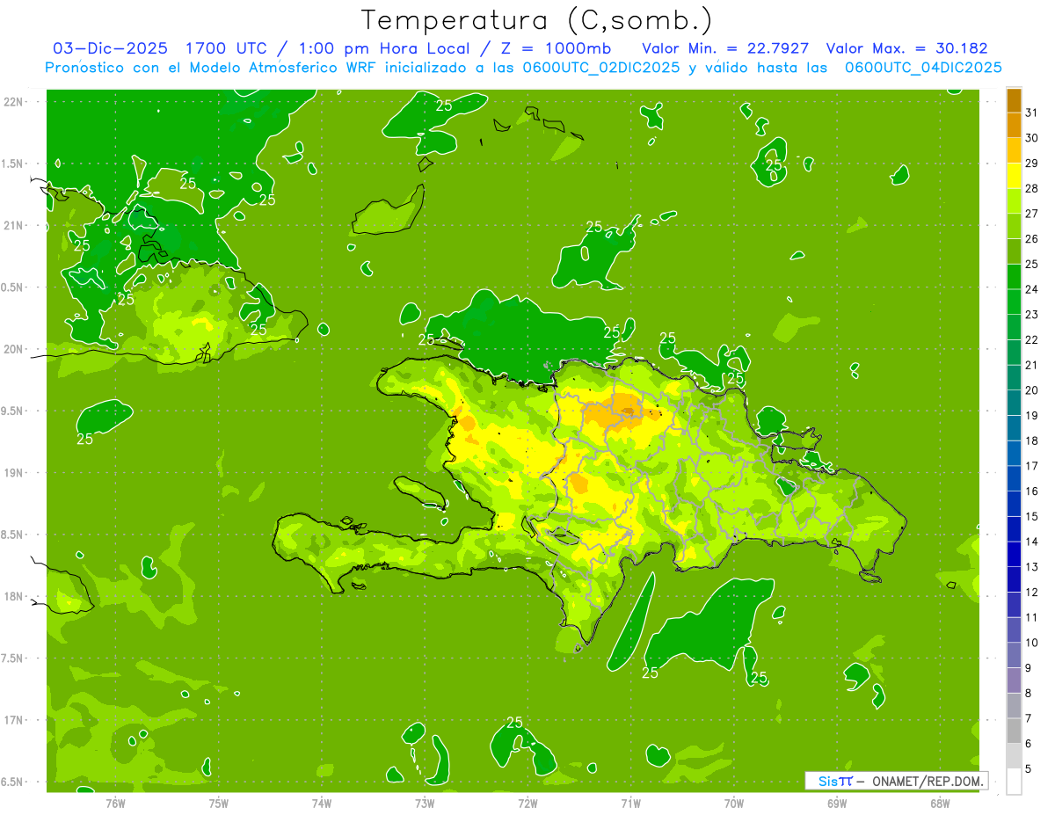This screenshot has height=815, width=1055.
Task: Click the '0600UTC_02DIC2025' initialization time text
Action: (x=600, y=68)
